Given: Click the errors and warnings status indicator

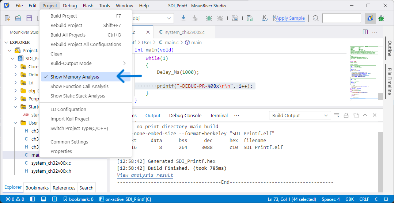Looking at the screenshot, I should point(15,199).
